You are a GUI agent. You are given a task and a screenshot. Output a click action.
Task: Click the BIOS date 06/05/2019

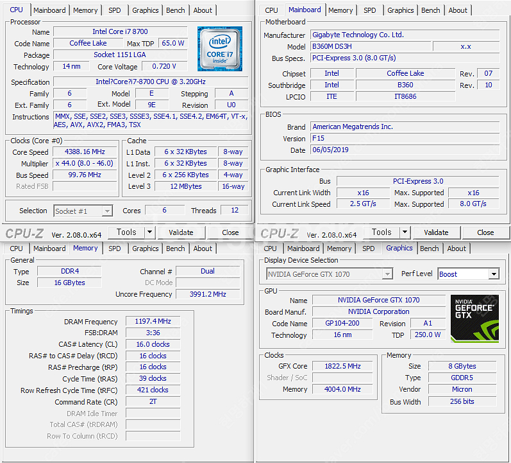click(x=405, y=150)
